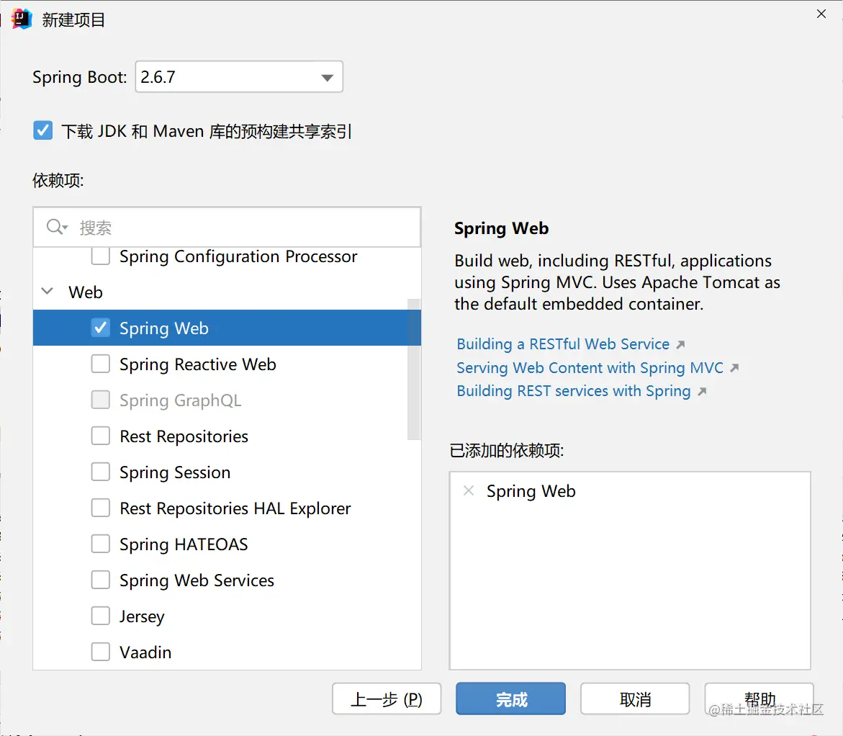Click the dependency list scrollbar
This screenshot has width=843, height=736.
[413, 369]
